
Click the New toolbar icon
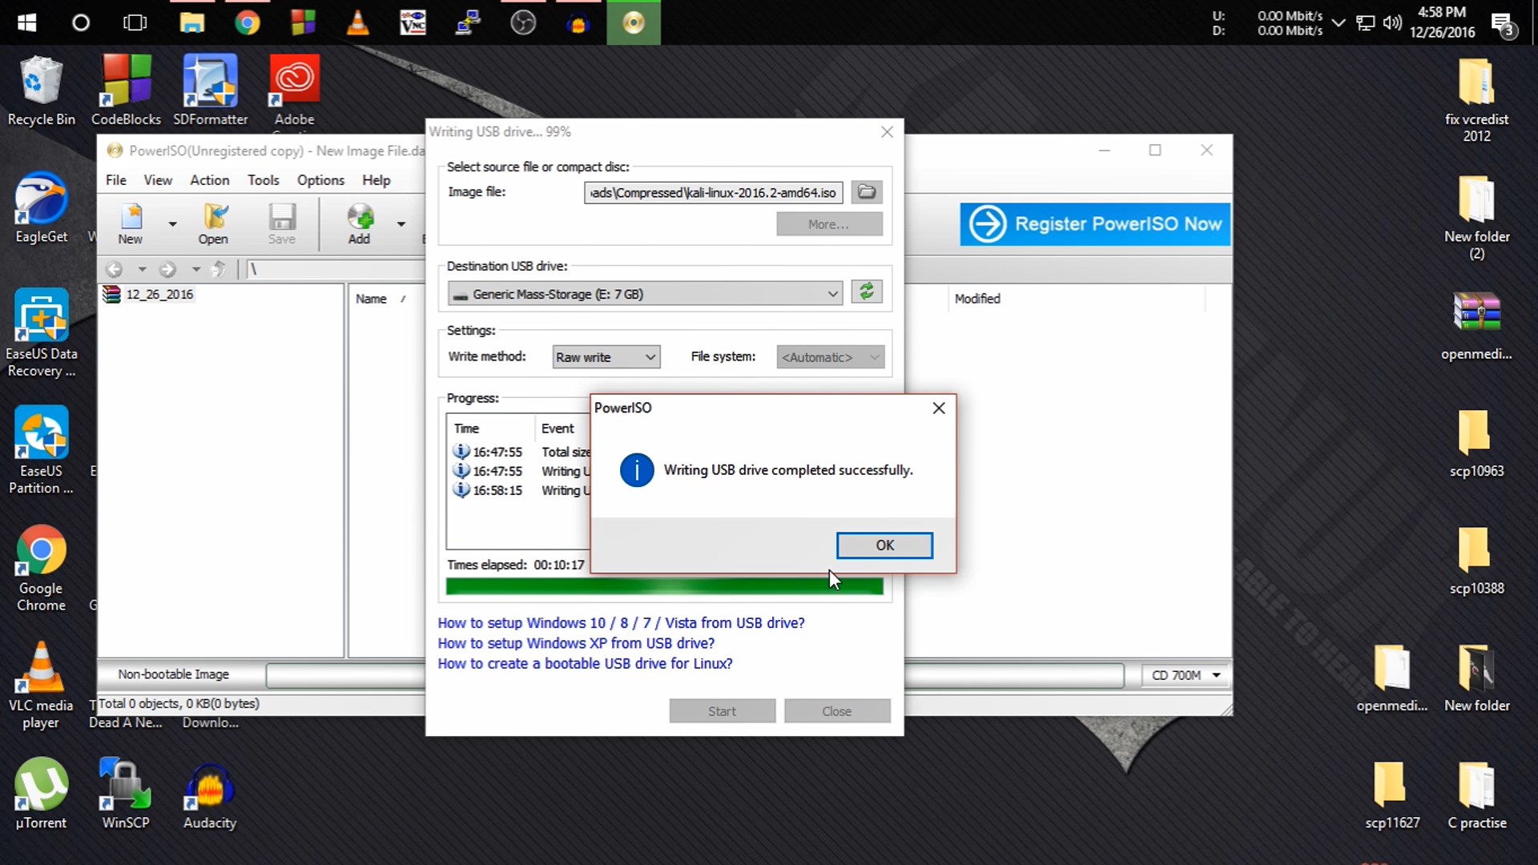[131, 223]
